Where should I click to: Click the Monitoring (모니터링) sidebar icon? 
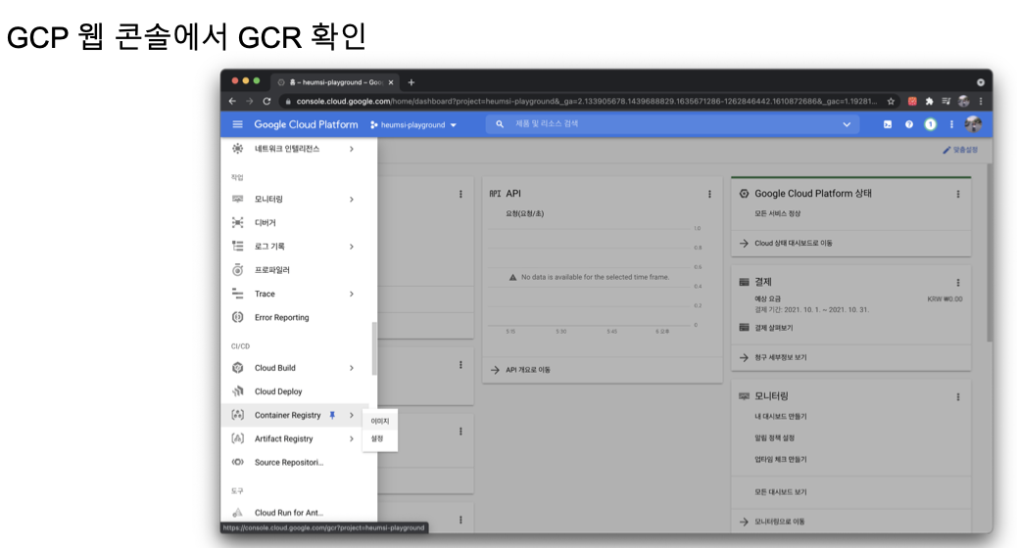[x=237, y=199]
